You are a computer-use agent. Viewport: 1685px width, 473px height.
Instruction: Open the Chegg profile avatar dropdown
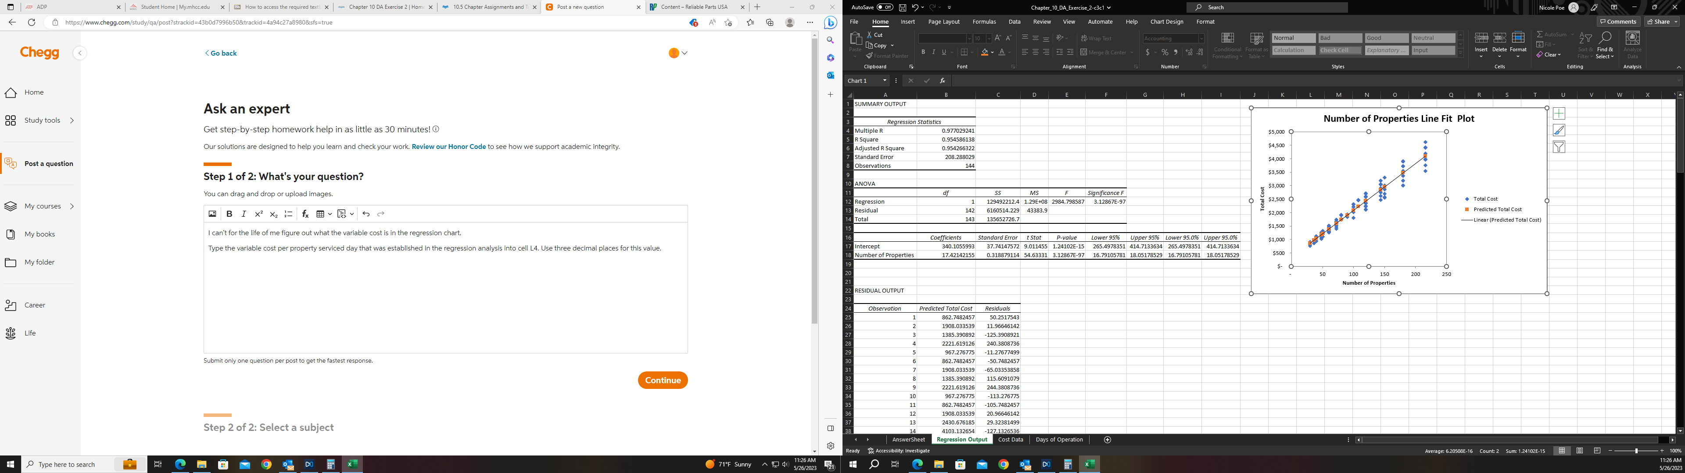point(678,53)
